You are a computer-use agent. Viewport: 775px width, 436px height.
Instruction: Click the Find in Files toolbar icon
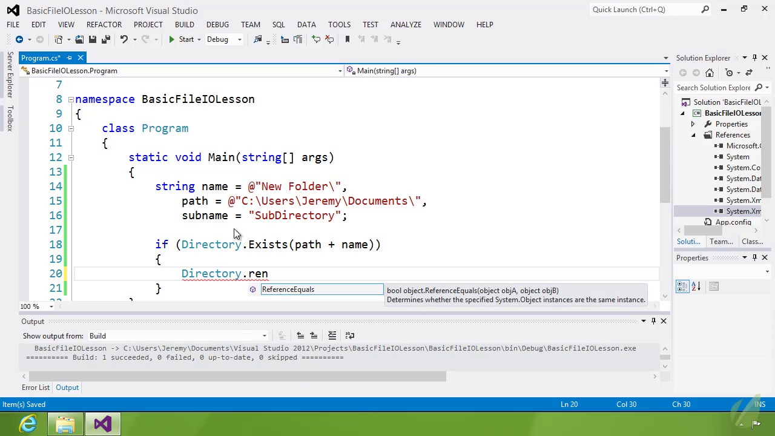pyautogui.click(x=257, y=39)
